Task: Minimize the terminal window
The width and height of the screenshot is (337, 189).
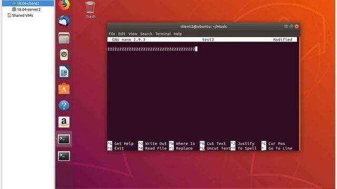Action: coord(286,26)
